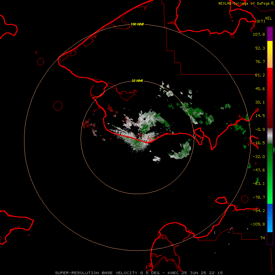The height and width of the screenshot is (275, 275).
Task: Click the -0.9 legend value
Action: pos(260,130)
